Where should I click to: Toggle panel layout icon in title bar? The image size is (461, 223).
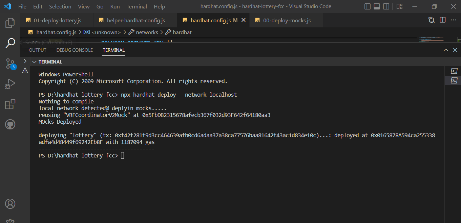pos(377,6)
